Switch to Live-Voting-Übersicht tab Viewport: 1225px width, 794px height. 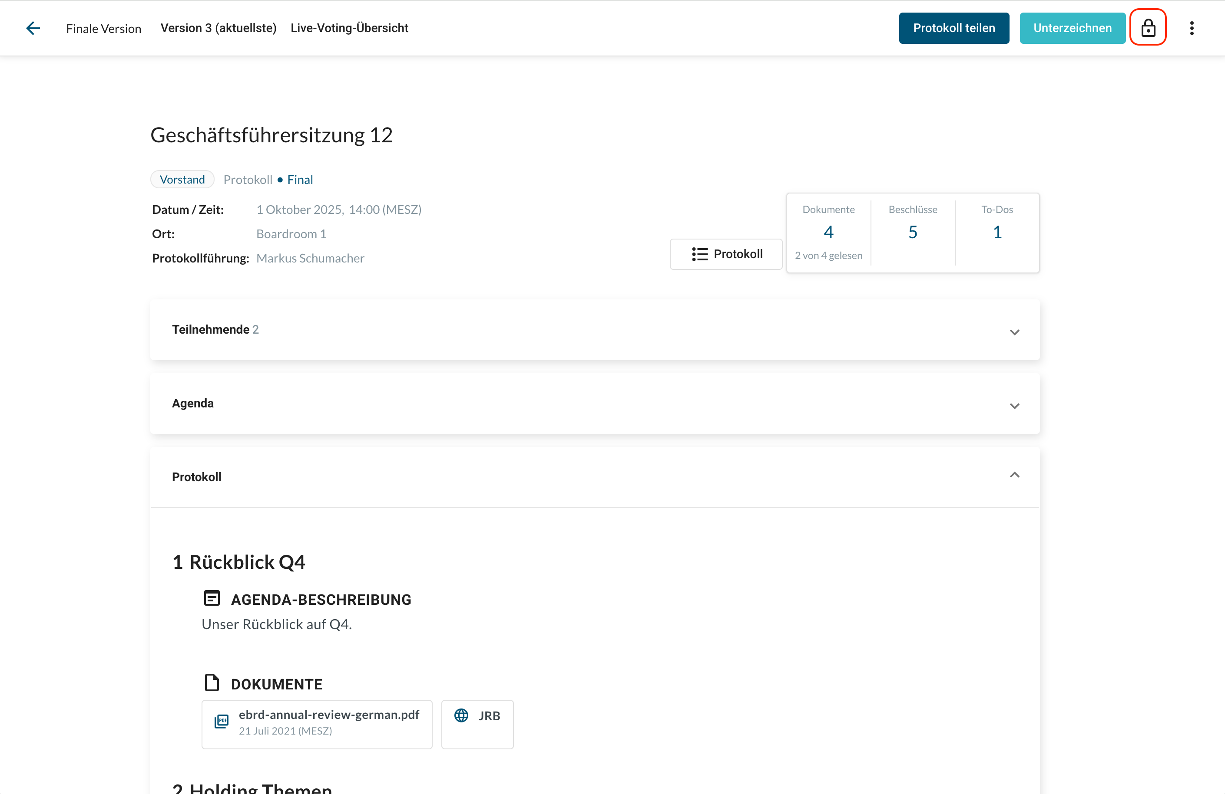[x=349, y=28]
